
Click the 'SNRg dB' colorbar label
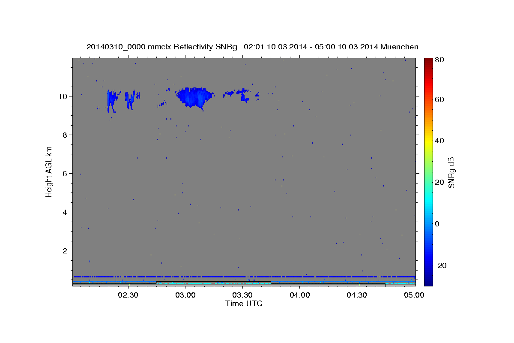tap(451, 172)
